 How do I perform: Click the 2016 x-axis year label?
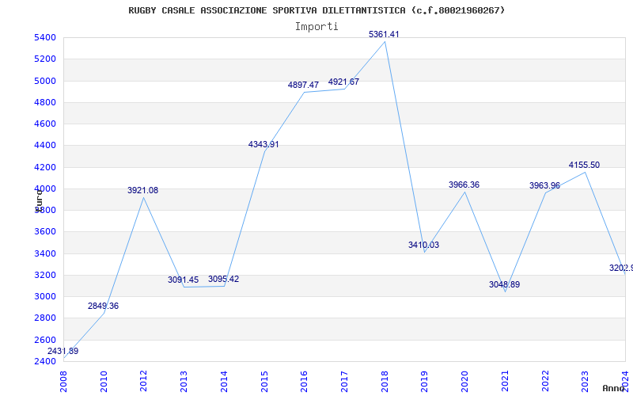tap(305, 381)
